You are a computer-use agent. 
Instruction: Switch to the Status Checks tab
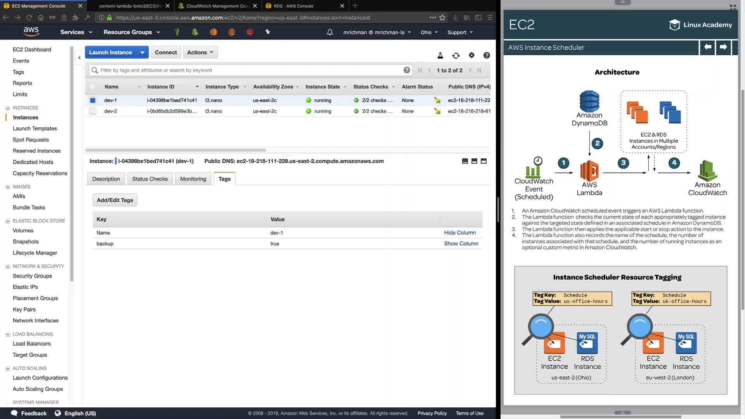tap(150, 179)
